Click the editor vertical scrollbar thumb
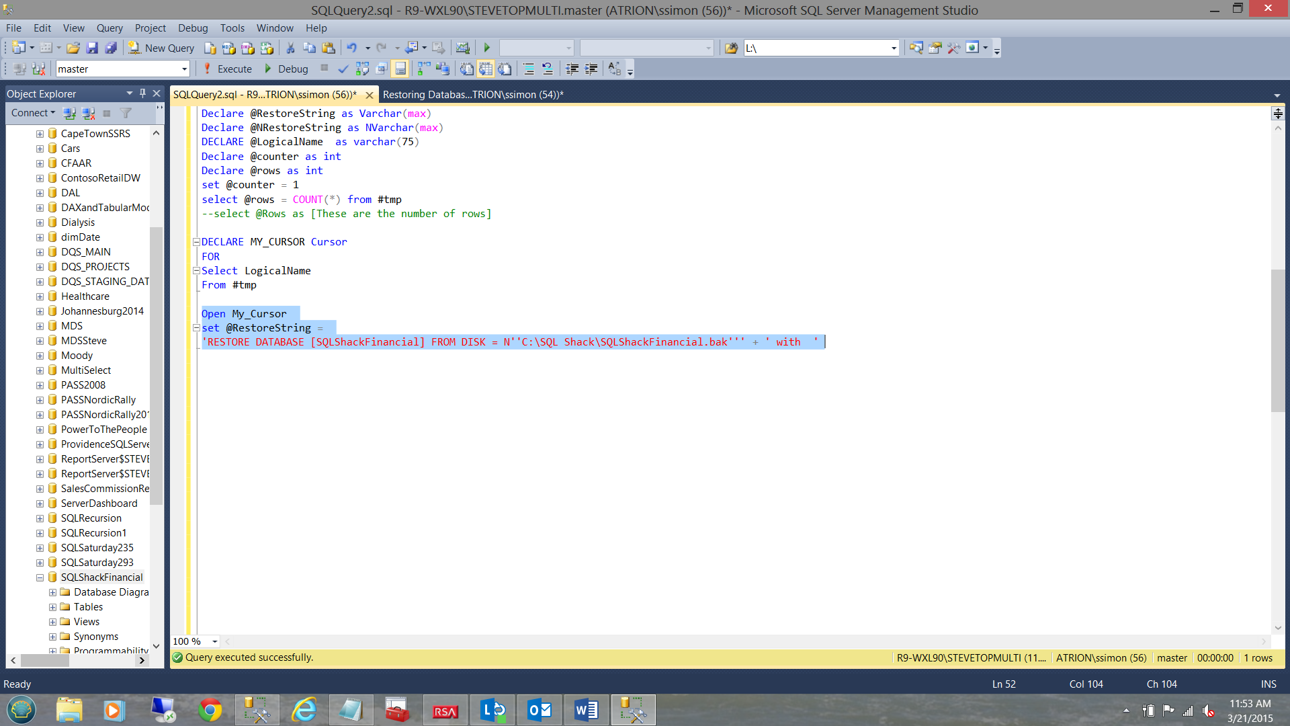This screenshot has height=726, width=1290. click(x=1277, y=339)
